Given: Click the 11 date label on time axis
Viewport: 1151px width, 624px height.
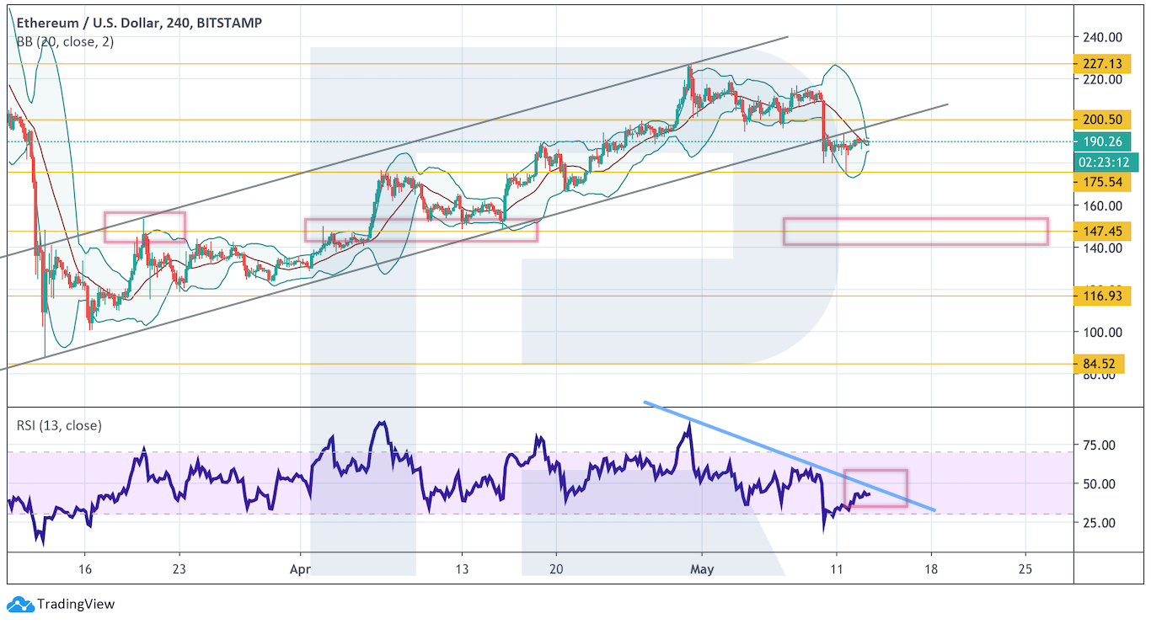Looking at the screenshot, I should (836, 568).
